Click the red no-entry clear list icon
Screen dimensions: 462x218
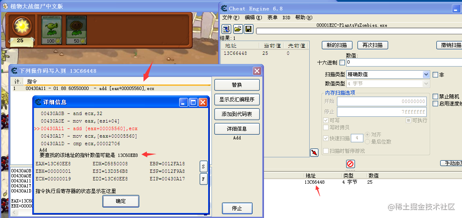pos(350,164)
